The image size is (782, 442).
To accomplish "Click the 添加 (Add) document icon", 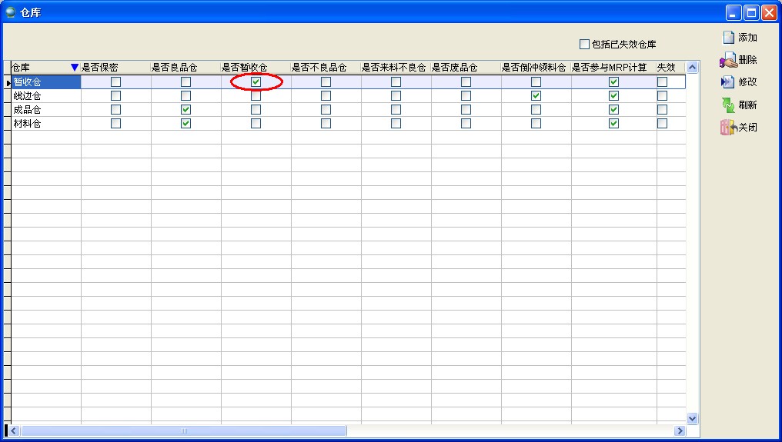I will 728,37.
